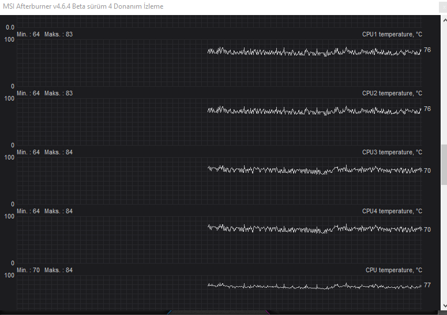Click CPU4 current value 70
The width and height of the screenshot is (447, 315).
coord(427,229)
